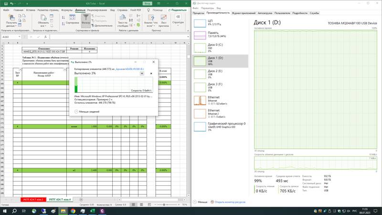Open the Windows Start menu
This screenshot has width=382, height=215.
[x=5, y=211]
